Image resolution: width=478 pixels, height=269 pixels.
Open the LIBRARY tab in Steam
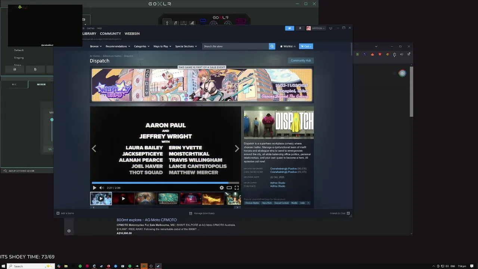click(89, 34)
